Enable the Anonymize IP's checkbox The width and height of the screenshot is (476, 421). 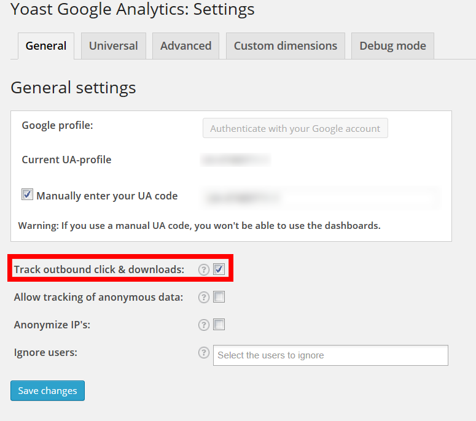click(219, 324)
